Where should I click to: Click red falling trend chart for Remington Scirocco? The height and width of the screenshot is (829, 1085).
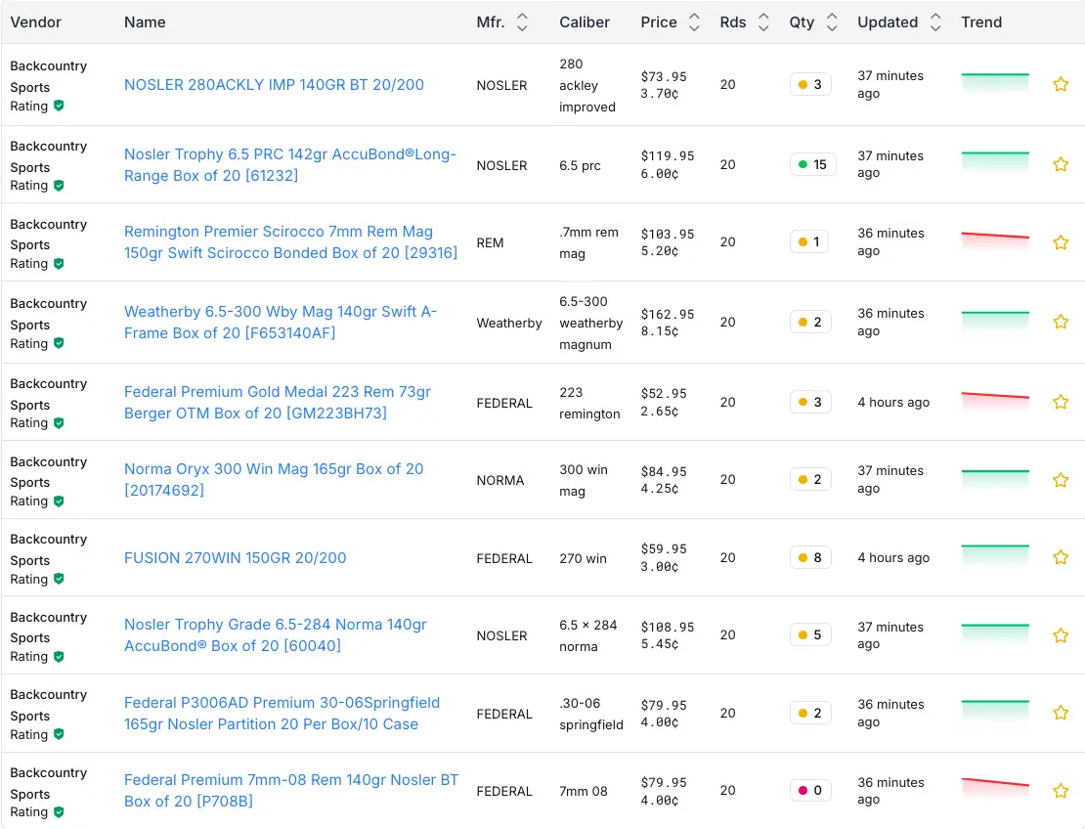[x=995, y=242]
